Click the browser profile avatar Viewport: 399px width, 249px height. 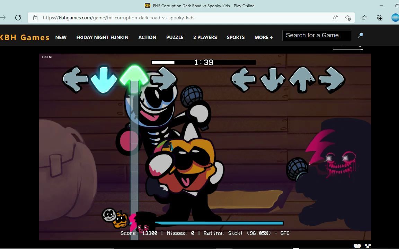point(395,18)
